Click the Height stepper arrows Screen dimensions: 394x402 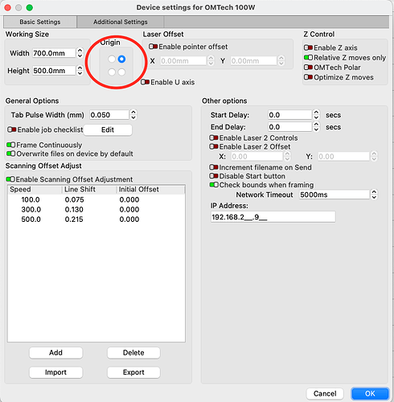click(80, 71)
